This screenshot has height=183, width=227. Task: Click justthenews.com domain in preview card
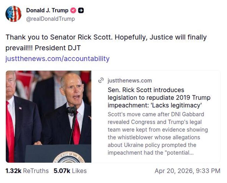coord(130,80)
